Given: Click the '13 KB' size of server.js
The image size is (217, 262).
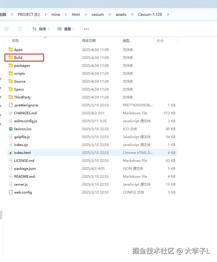Looking at the screenshot, I should click(x=171, y=184).
